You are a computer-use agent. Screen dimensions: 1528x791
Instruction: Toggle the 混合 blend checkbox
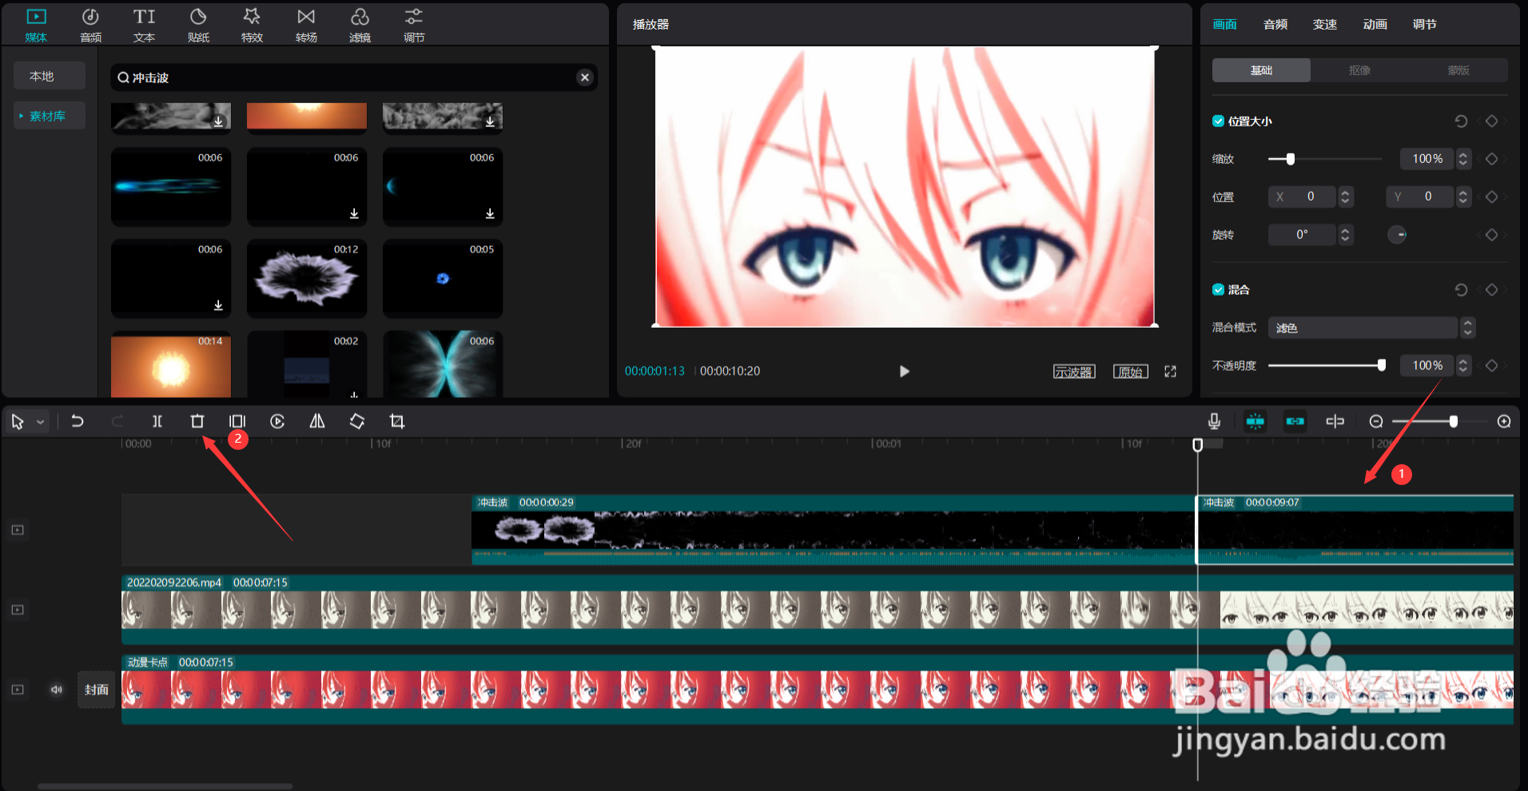pyautogui.click(x=1218, y=289)
